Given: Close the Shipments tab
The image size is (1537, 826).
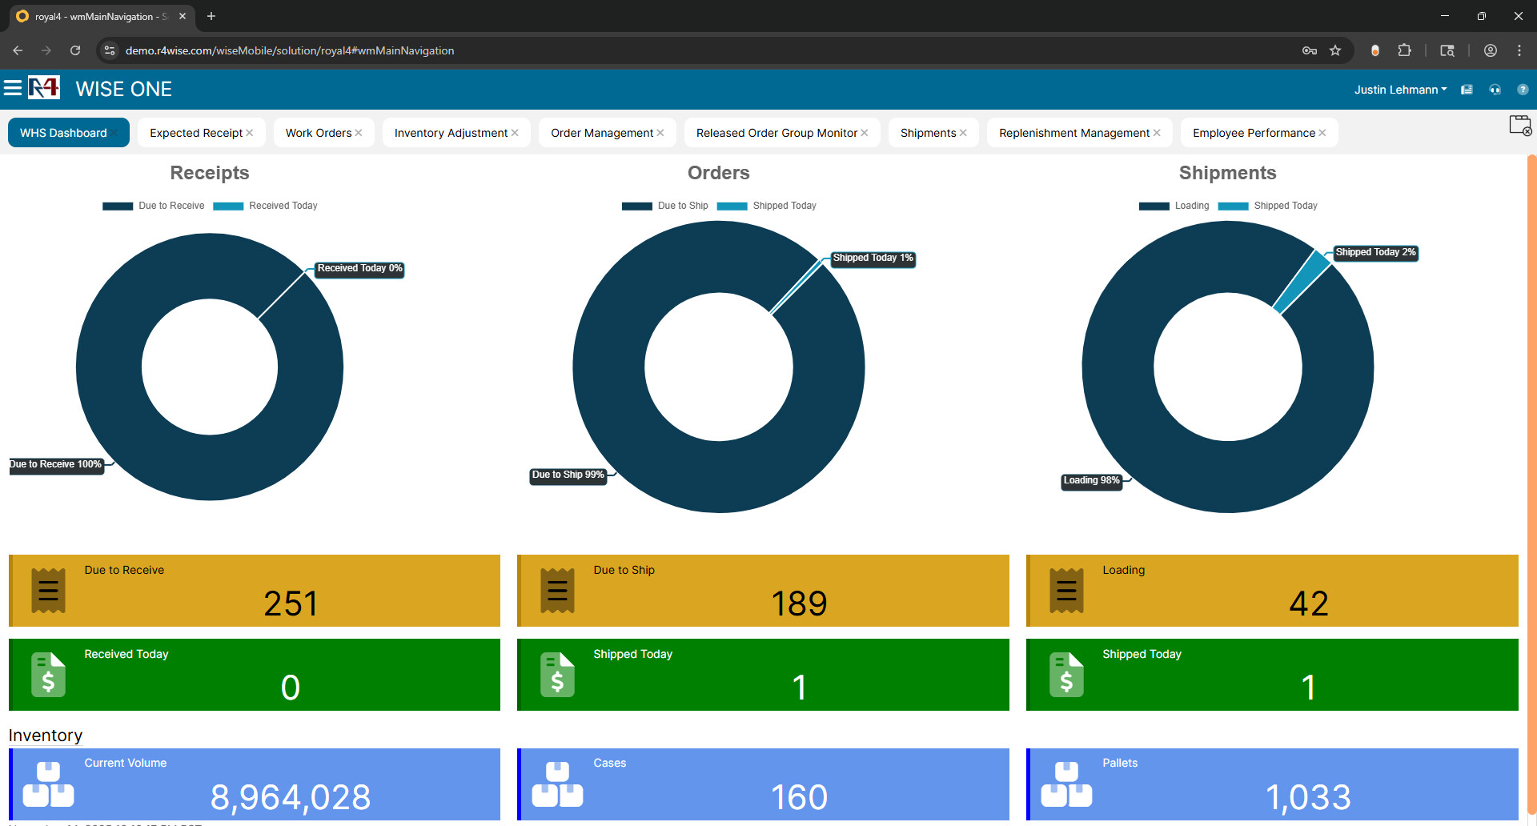Looking at the screenshot, I should 963,133.
